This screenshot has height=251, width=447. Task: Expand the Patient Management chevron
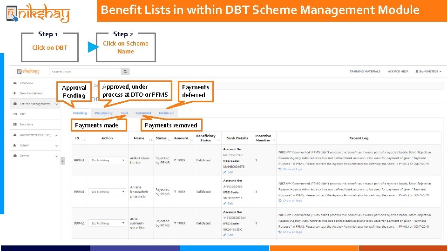[x=56, y=104]
